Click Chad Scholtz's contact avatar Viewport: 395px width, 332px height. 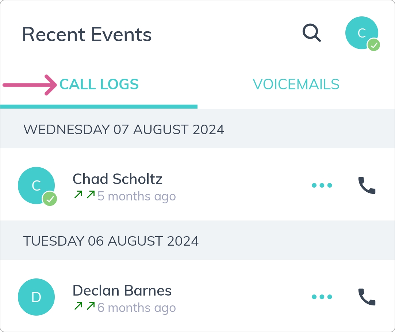click(36, 185)
